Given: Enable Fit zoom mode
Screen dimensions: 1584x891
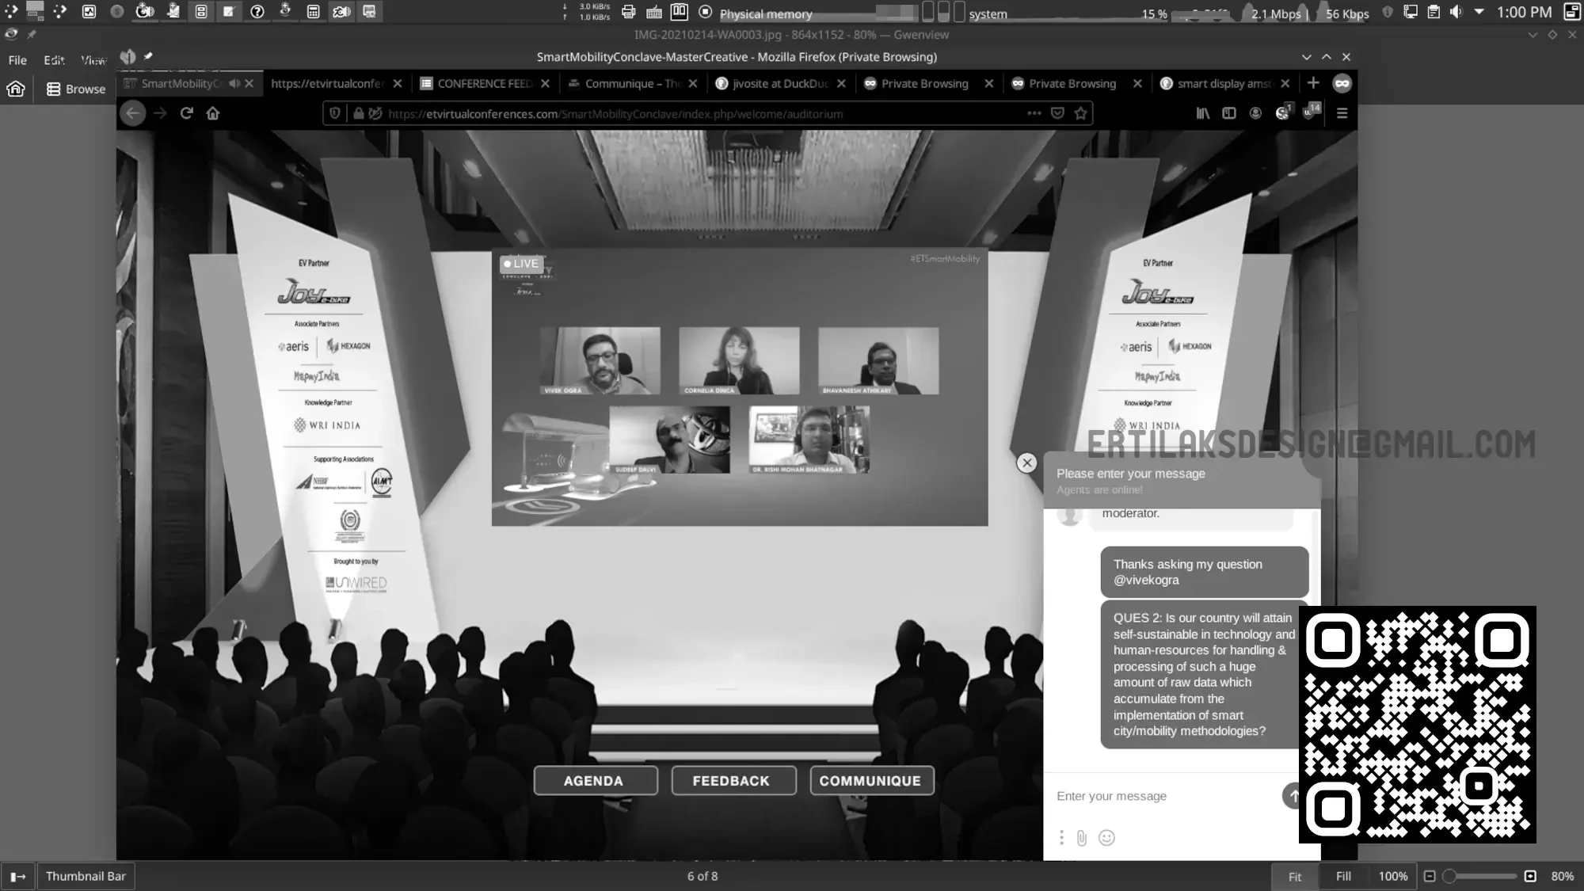Looking at the screenshot, I should point(1295,876).
